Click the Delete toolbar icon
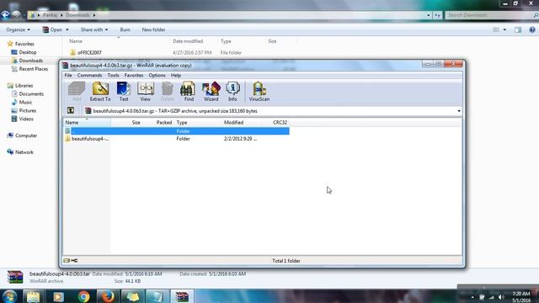The height and width of the screenshot is (303, 539). 168,92
